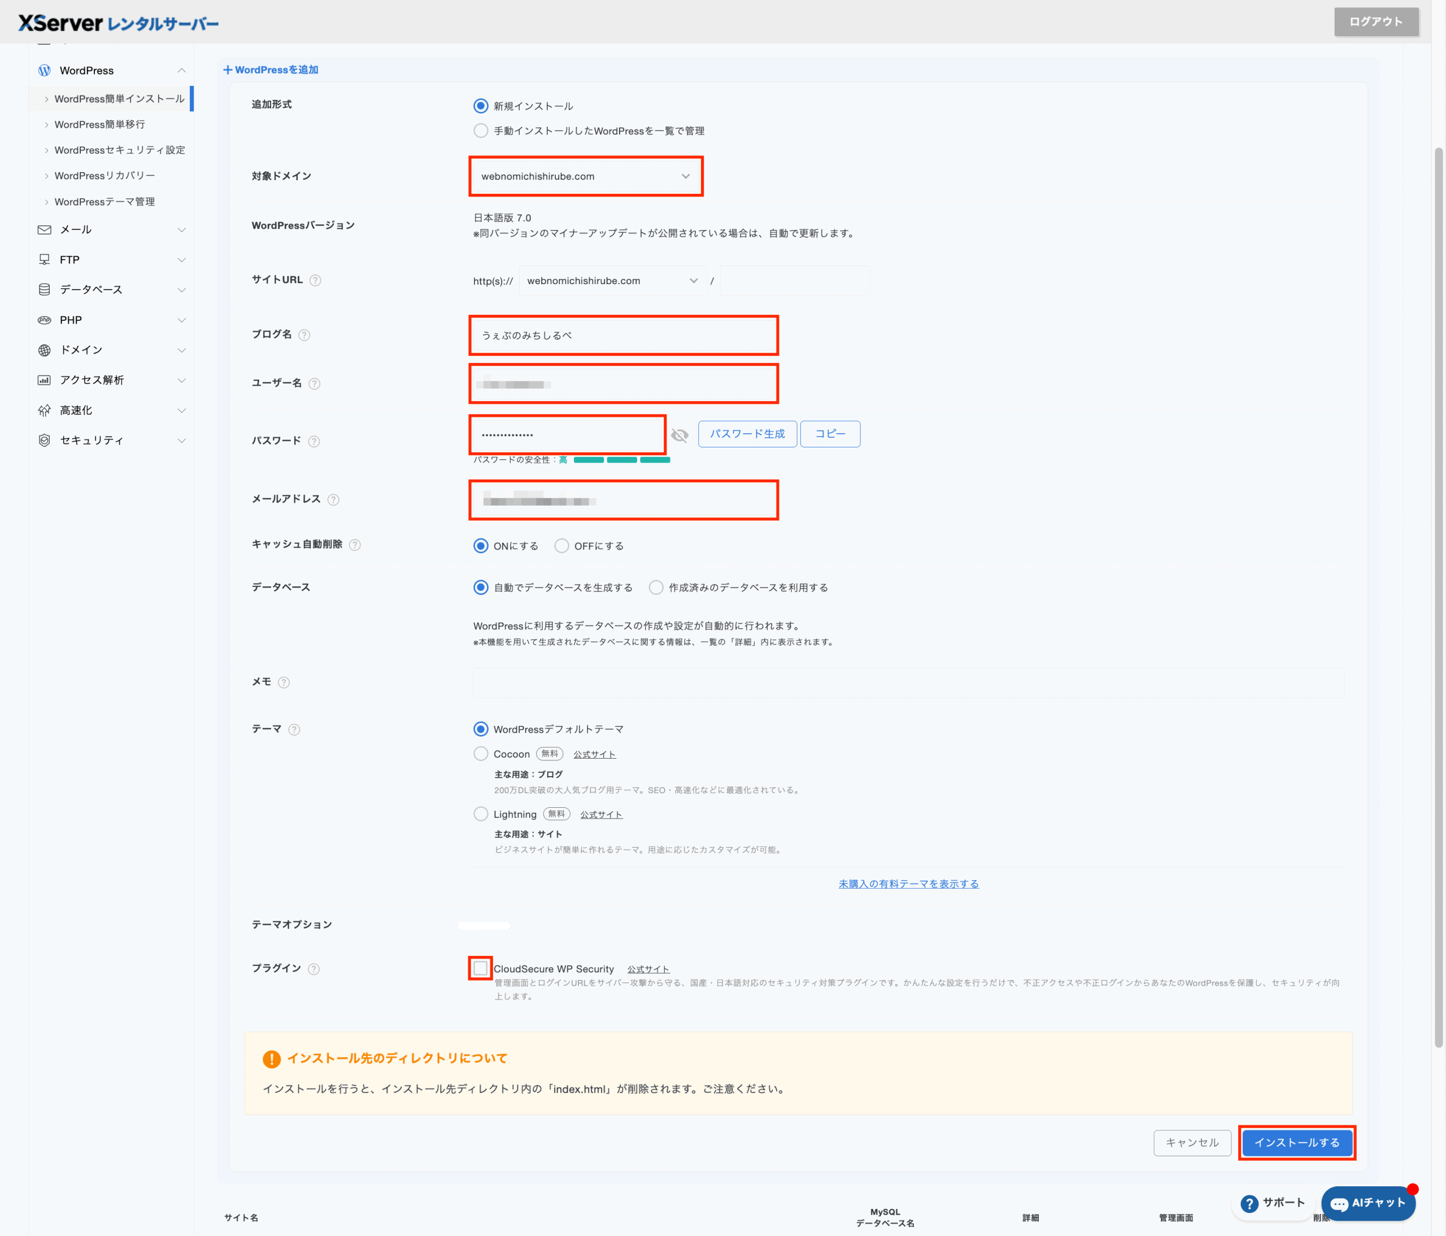Open help icon next to メールアドレス

(x=334, y=499)
